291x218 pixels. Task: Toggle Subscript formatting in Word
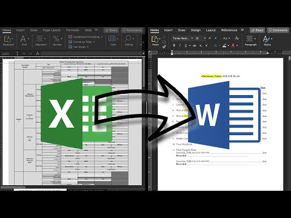tap(201, 46)
